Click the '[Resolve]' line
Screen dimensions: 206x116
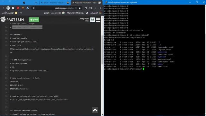(15, 82)
